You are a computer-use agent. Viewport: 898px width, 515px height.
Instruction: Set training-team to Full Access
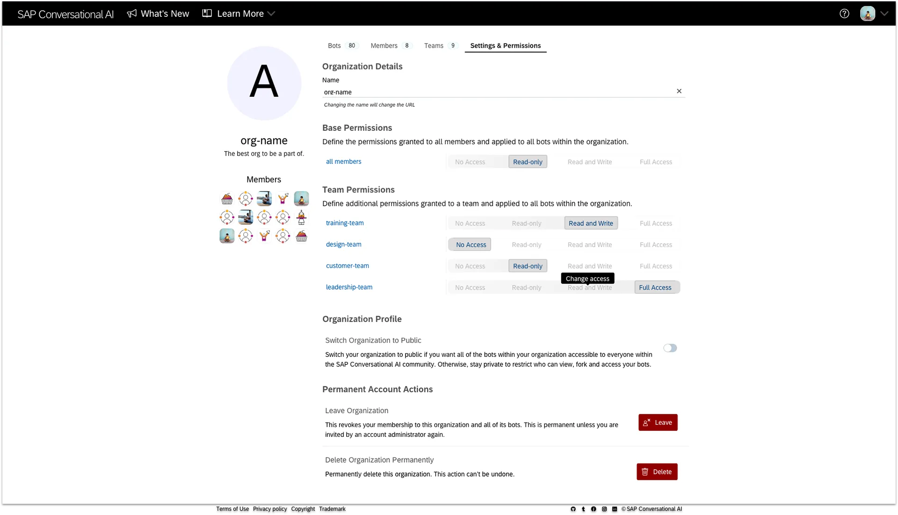(x=656, y=223)
